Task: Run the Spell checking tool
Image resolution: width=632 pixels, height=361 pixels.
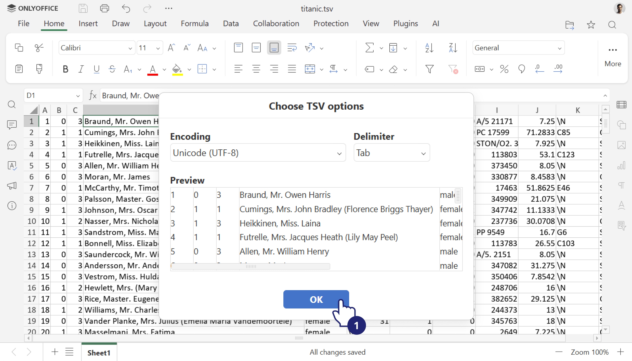Action: coord(12,165)
